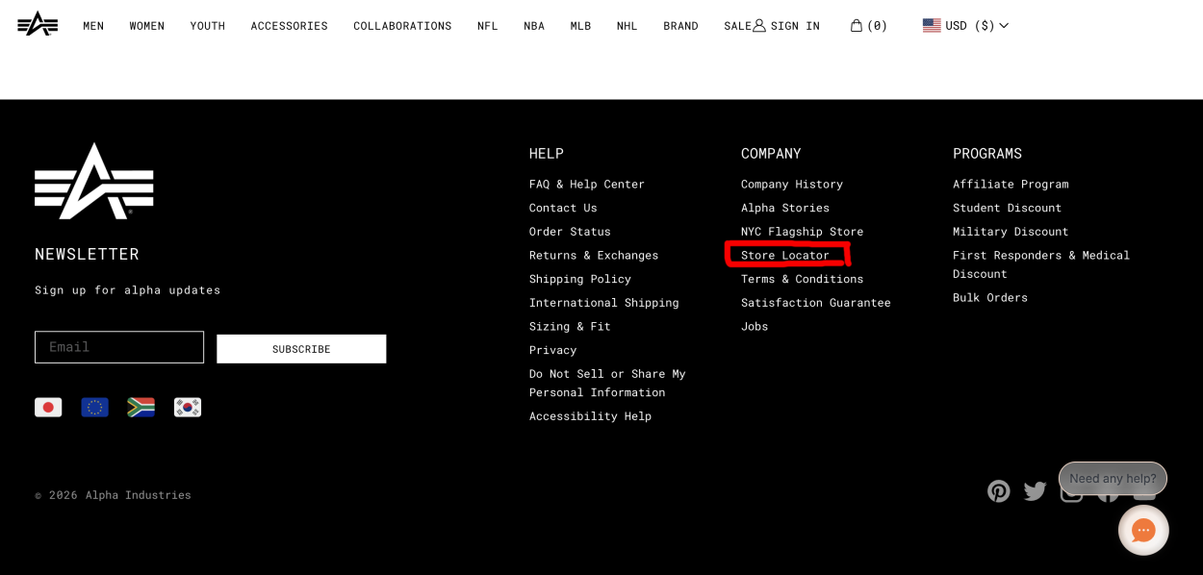Open Satisfaction Guarantee link

click(816, 303)
